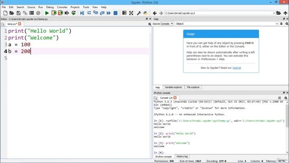Click inside the Object input field
The image size is (289, 163).
pos(229,24)
